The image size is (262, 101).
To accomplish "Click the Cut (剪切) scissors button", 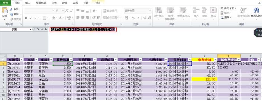I will tap(14, 9).
